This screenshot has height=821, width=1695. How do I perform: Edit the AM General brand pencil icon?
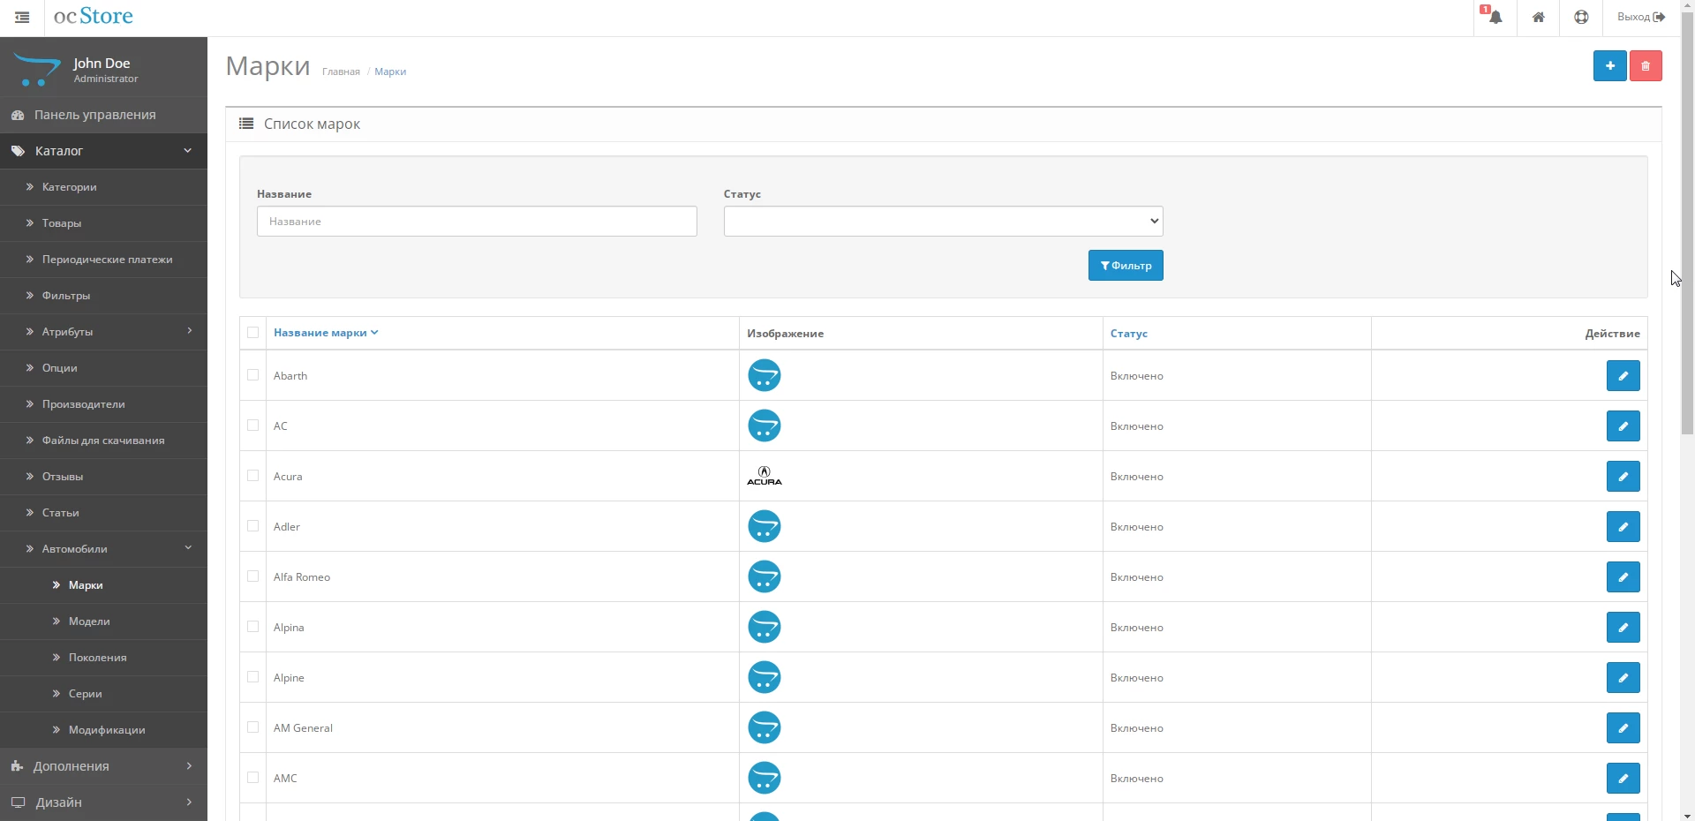(1623, 727)
